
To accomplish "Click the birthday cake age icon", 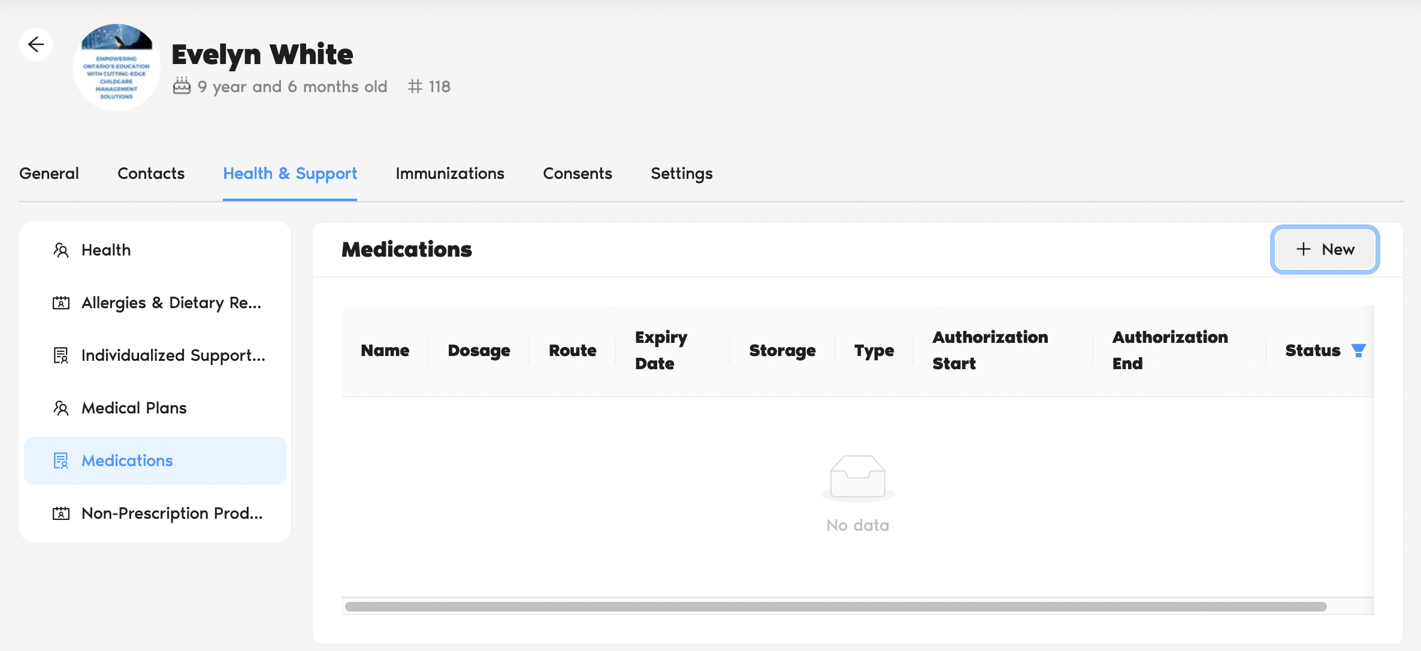I will (x=182, y=86).
